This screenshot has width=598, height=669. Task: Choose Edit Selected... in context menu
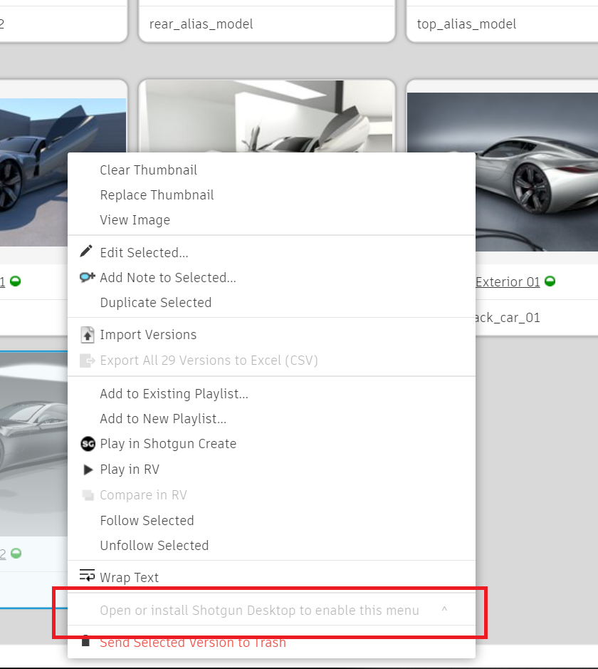[x=144, y=253]
